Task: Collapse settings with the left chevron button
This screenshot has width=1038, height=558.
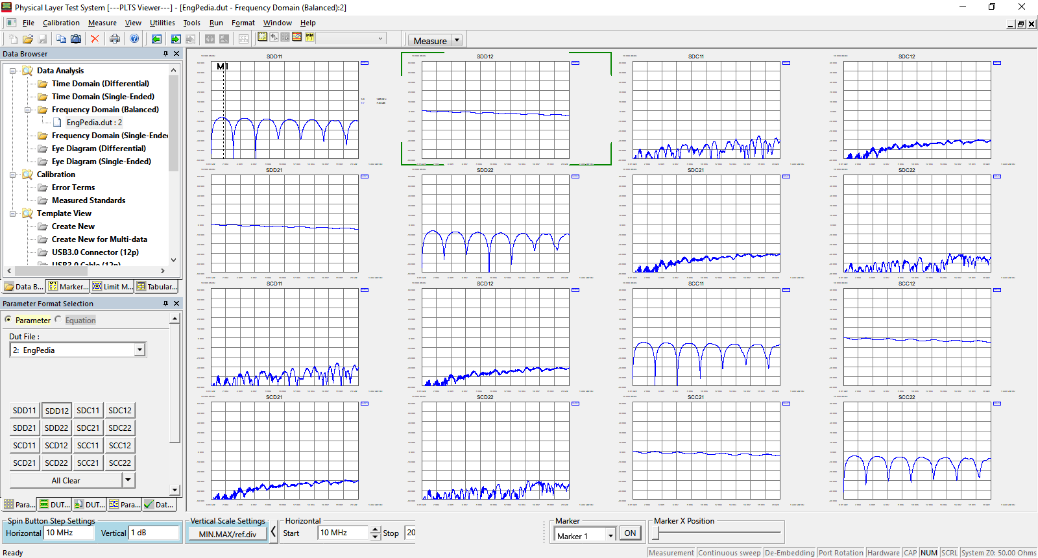Action: tap(274, 532)
